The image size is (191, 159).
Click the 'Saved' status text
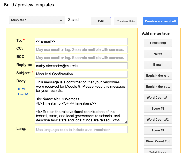[x=73, y=20]
